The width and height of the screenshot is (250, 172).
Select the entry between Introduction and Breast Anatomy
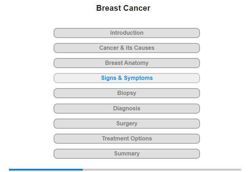pyautogui.click(x=126, y=48)
